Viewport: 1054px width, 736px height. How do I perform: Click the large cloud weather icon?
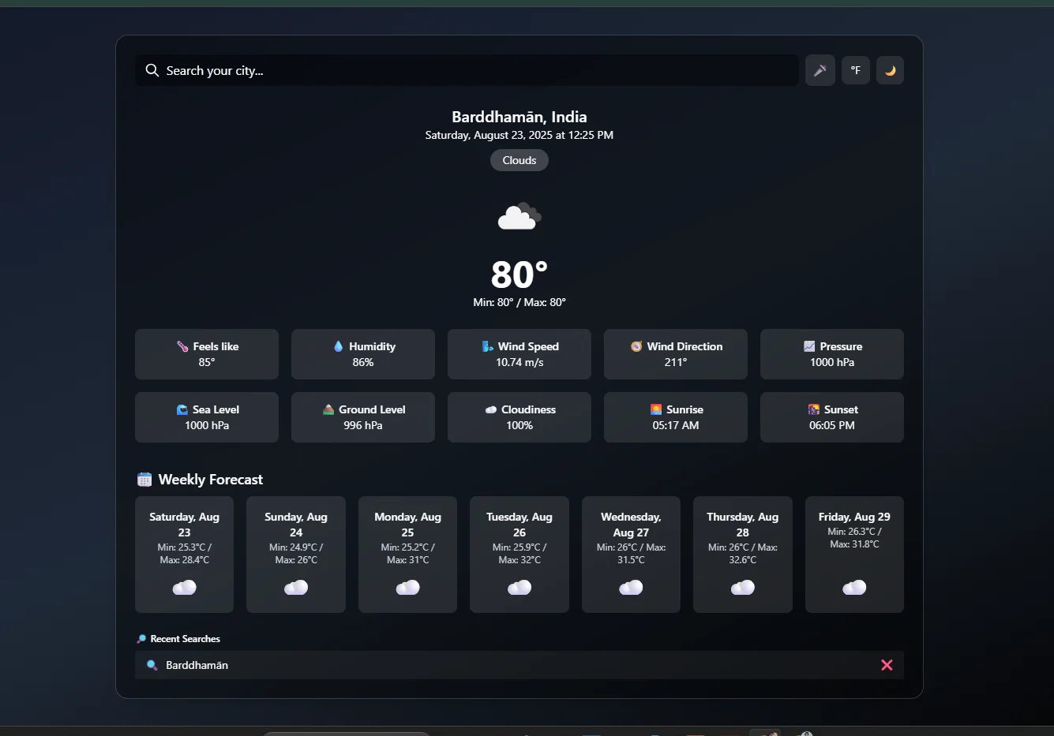(519, 215)
